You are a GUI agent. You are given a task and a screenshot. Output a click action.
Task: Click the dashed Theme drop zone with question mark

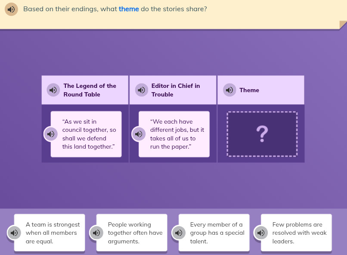(x=262, y=134)
